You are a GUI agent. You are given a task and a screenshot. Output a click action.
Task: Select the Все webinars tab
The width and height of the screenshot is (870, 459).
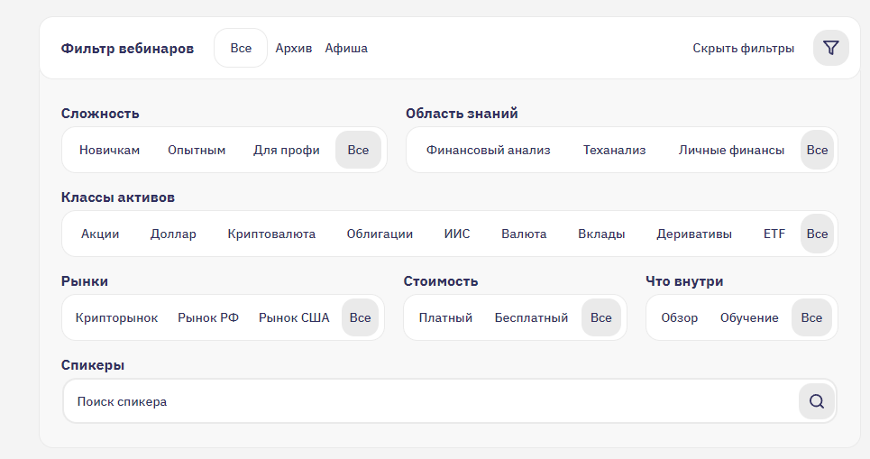(241, 48)
